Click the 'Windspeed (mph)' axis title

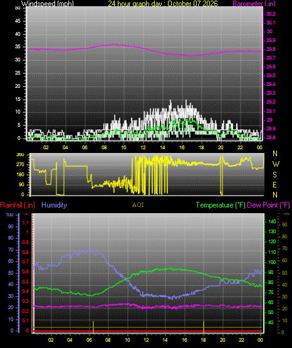tap(47, 4)
